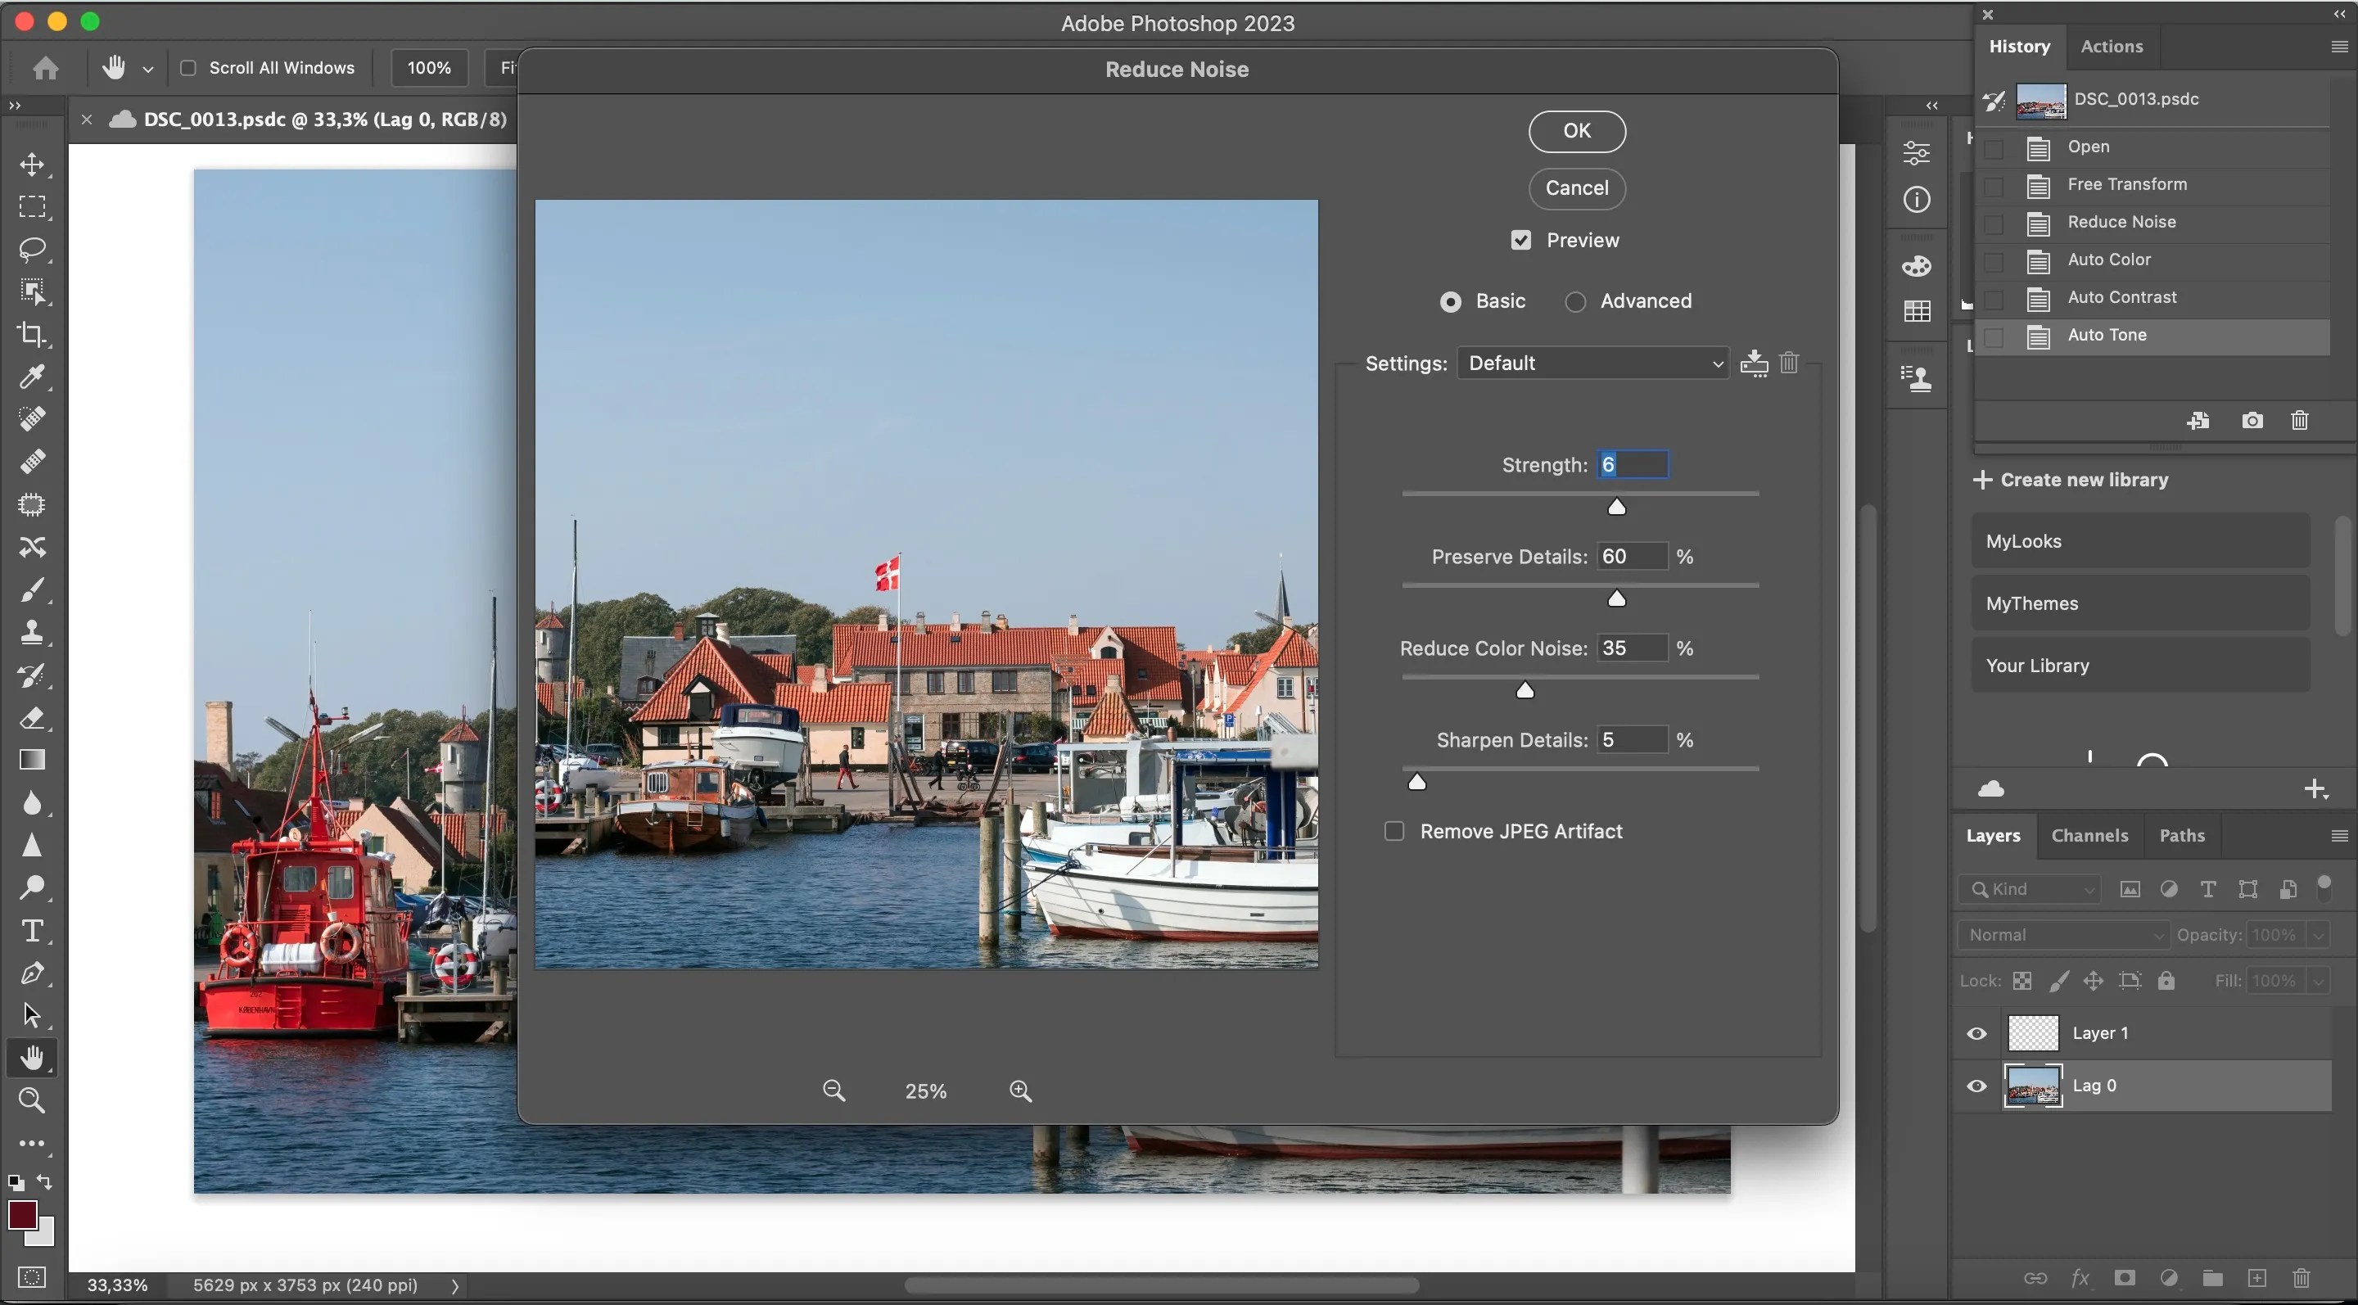This screenshot has width=2358, height=1305.
Task: Hide the Lag 0 layer
Action: pos(1976,1086)
